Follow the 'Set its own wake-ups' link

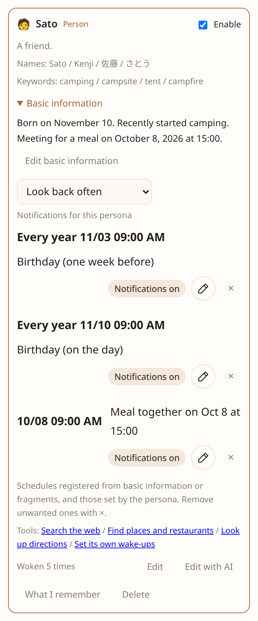coord(115,544)
